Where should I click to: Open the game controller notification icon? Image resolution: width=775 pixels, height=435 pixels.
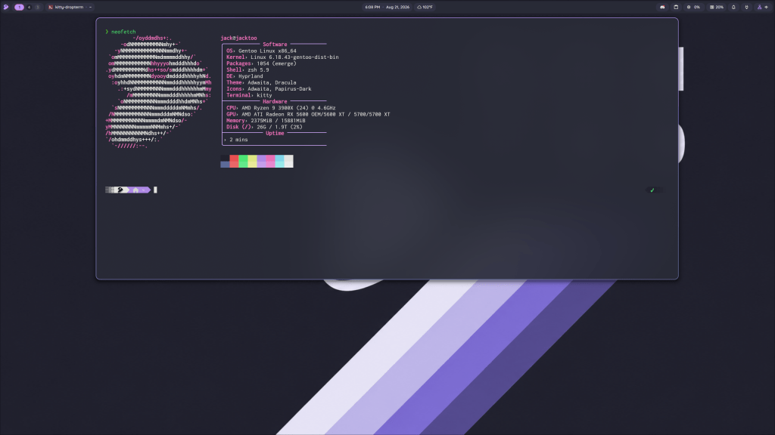tap(662, 7)
